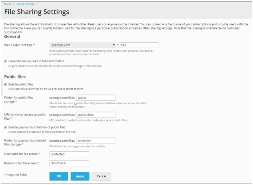The image size is (253, 185).
Task: Click the General section heading
Action: [12, 37]
